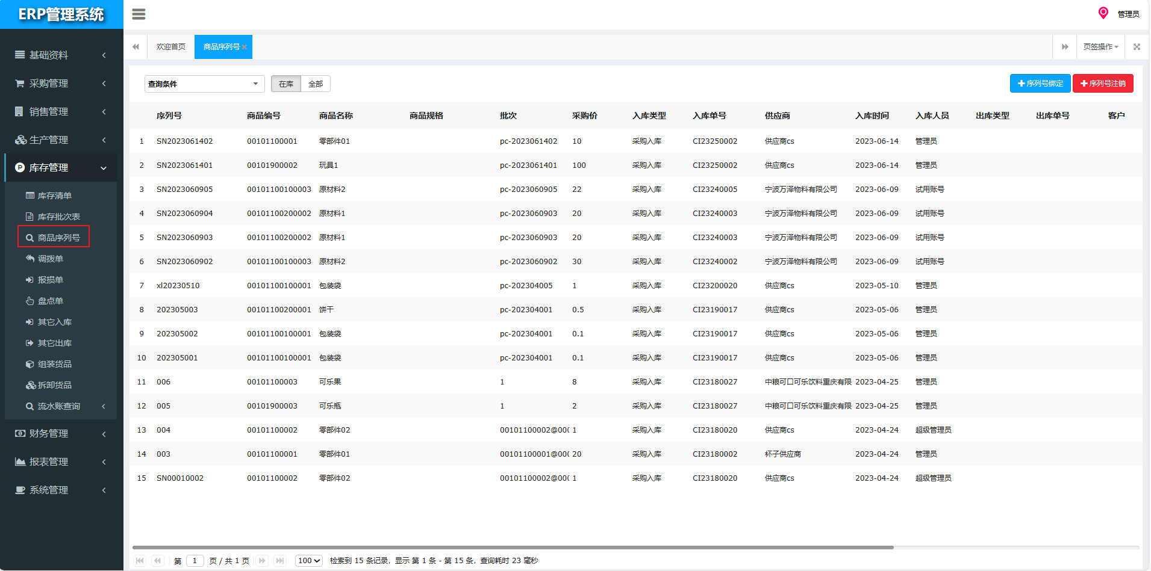Close the 商品序列号 tab

245,48
